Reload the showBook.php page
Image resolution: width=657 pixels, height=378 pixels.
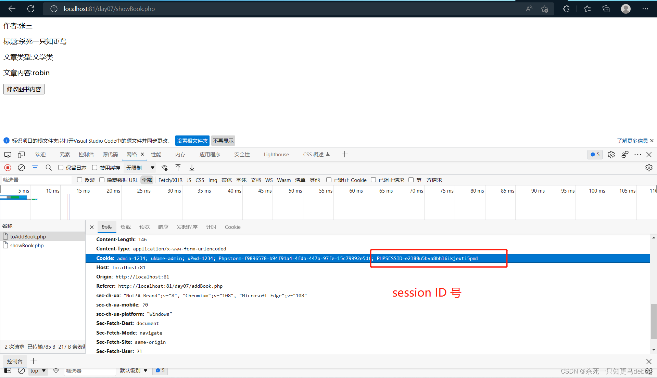point(31,9)
